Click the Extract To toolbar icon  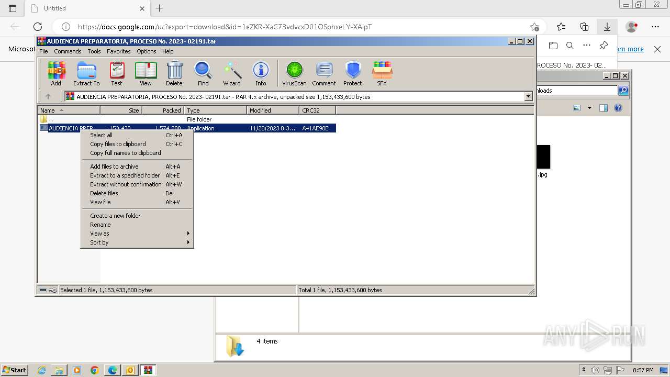[x=86, y=73]
